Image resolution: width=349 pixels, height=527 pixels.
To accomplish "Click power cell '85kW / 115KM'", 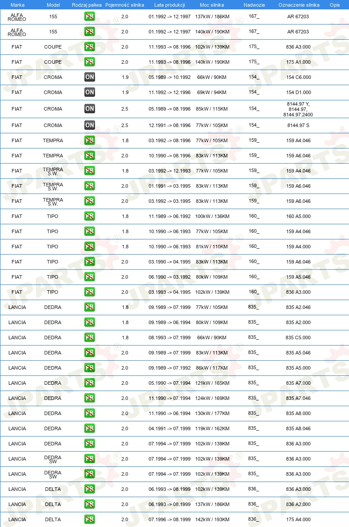I will tap(212, 109).
